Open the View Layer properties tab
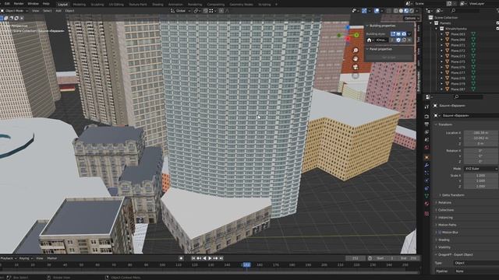 pos(426,132)
